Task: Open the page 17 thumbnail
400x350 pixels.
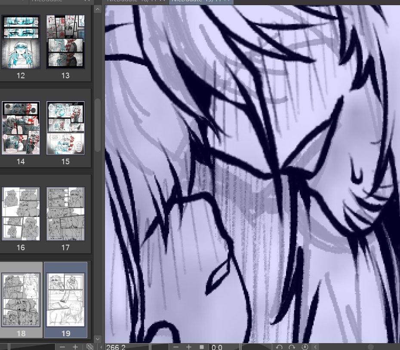Action: pyautogui.click(x=65, y=214)
